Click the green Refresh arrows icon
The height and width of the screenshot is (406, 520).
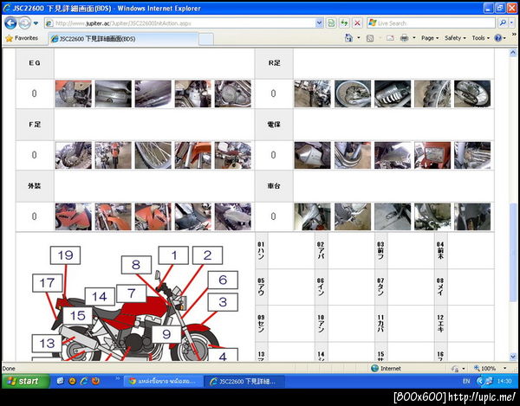pos(345,23)
